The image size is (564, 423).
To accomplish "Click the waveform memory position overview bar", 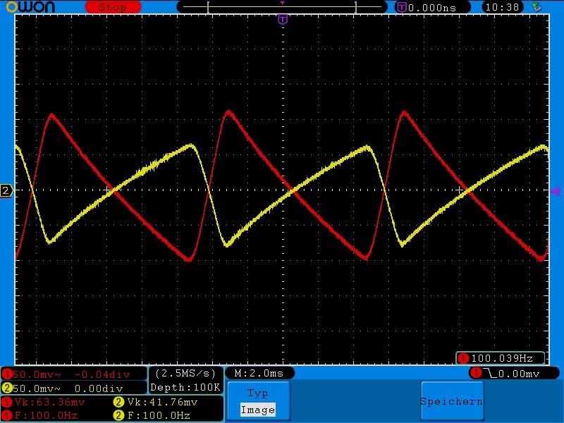I will [x=282, y=7].
